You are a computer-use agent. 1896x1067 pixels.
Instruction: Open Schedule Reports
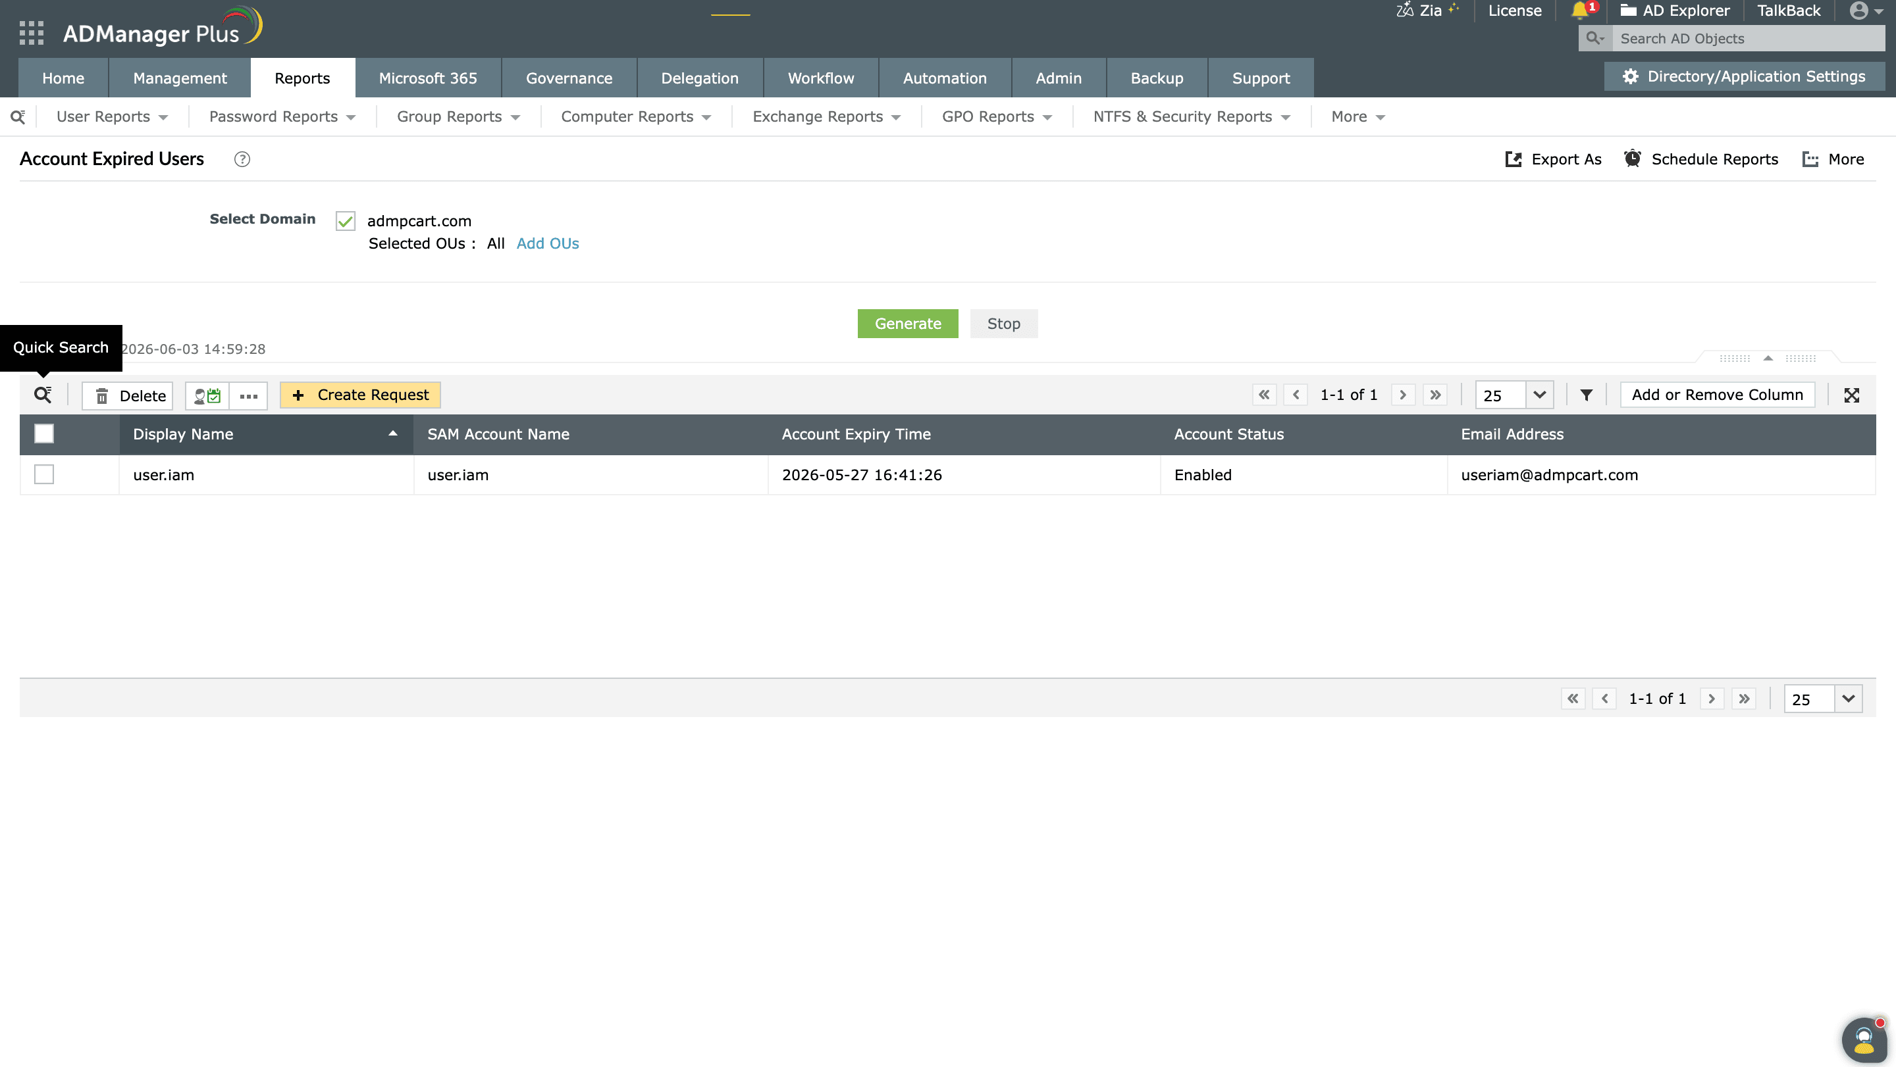1701,159
